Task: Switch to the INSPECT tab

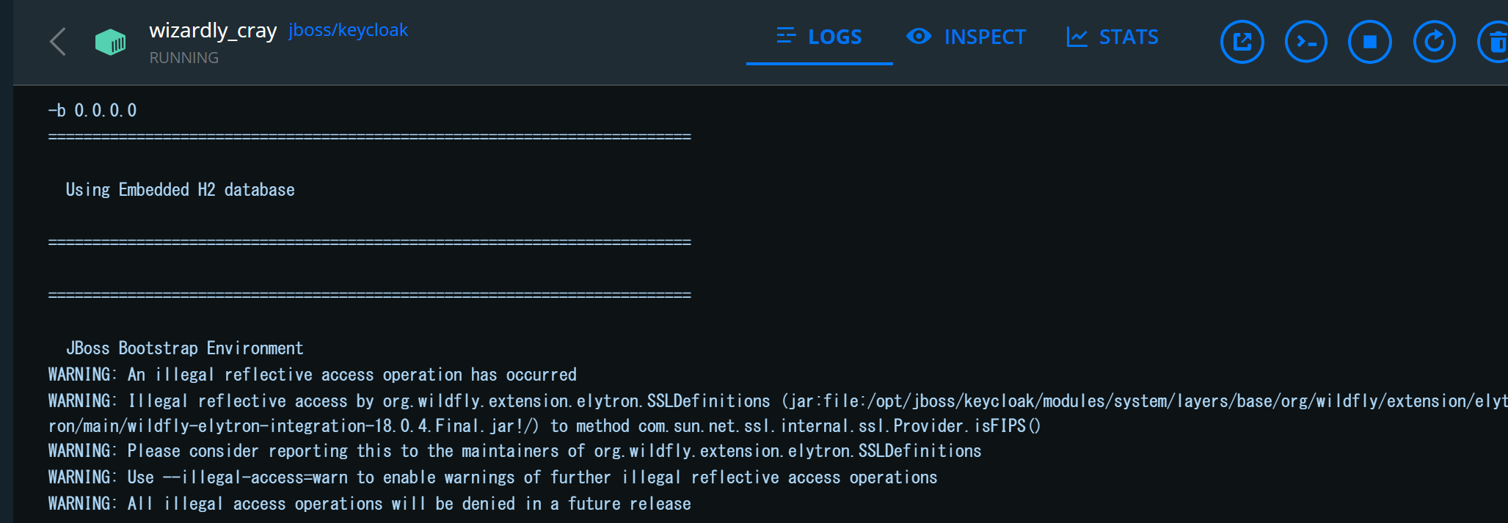Action: tap(986, 37)
